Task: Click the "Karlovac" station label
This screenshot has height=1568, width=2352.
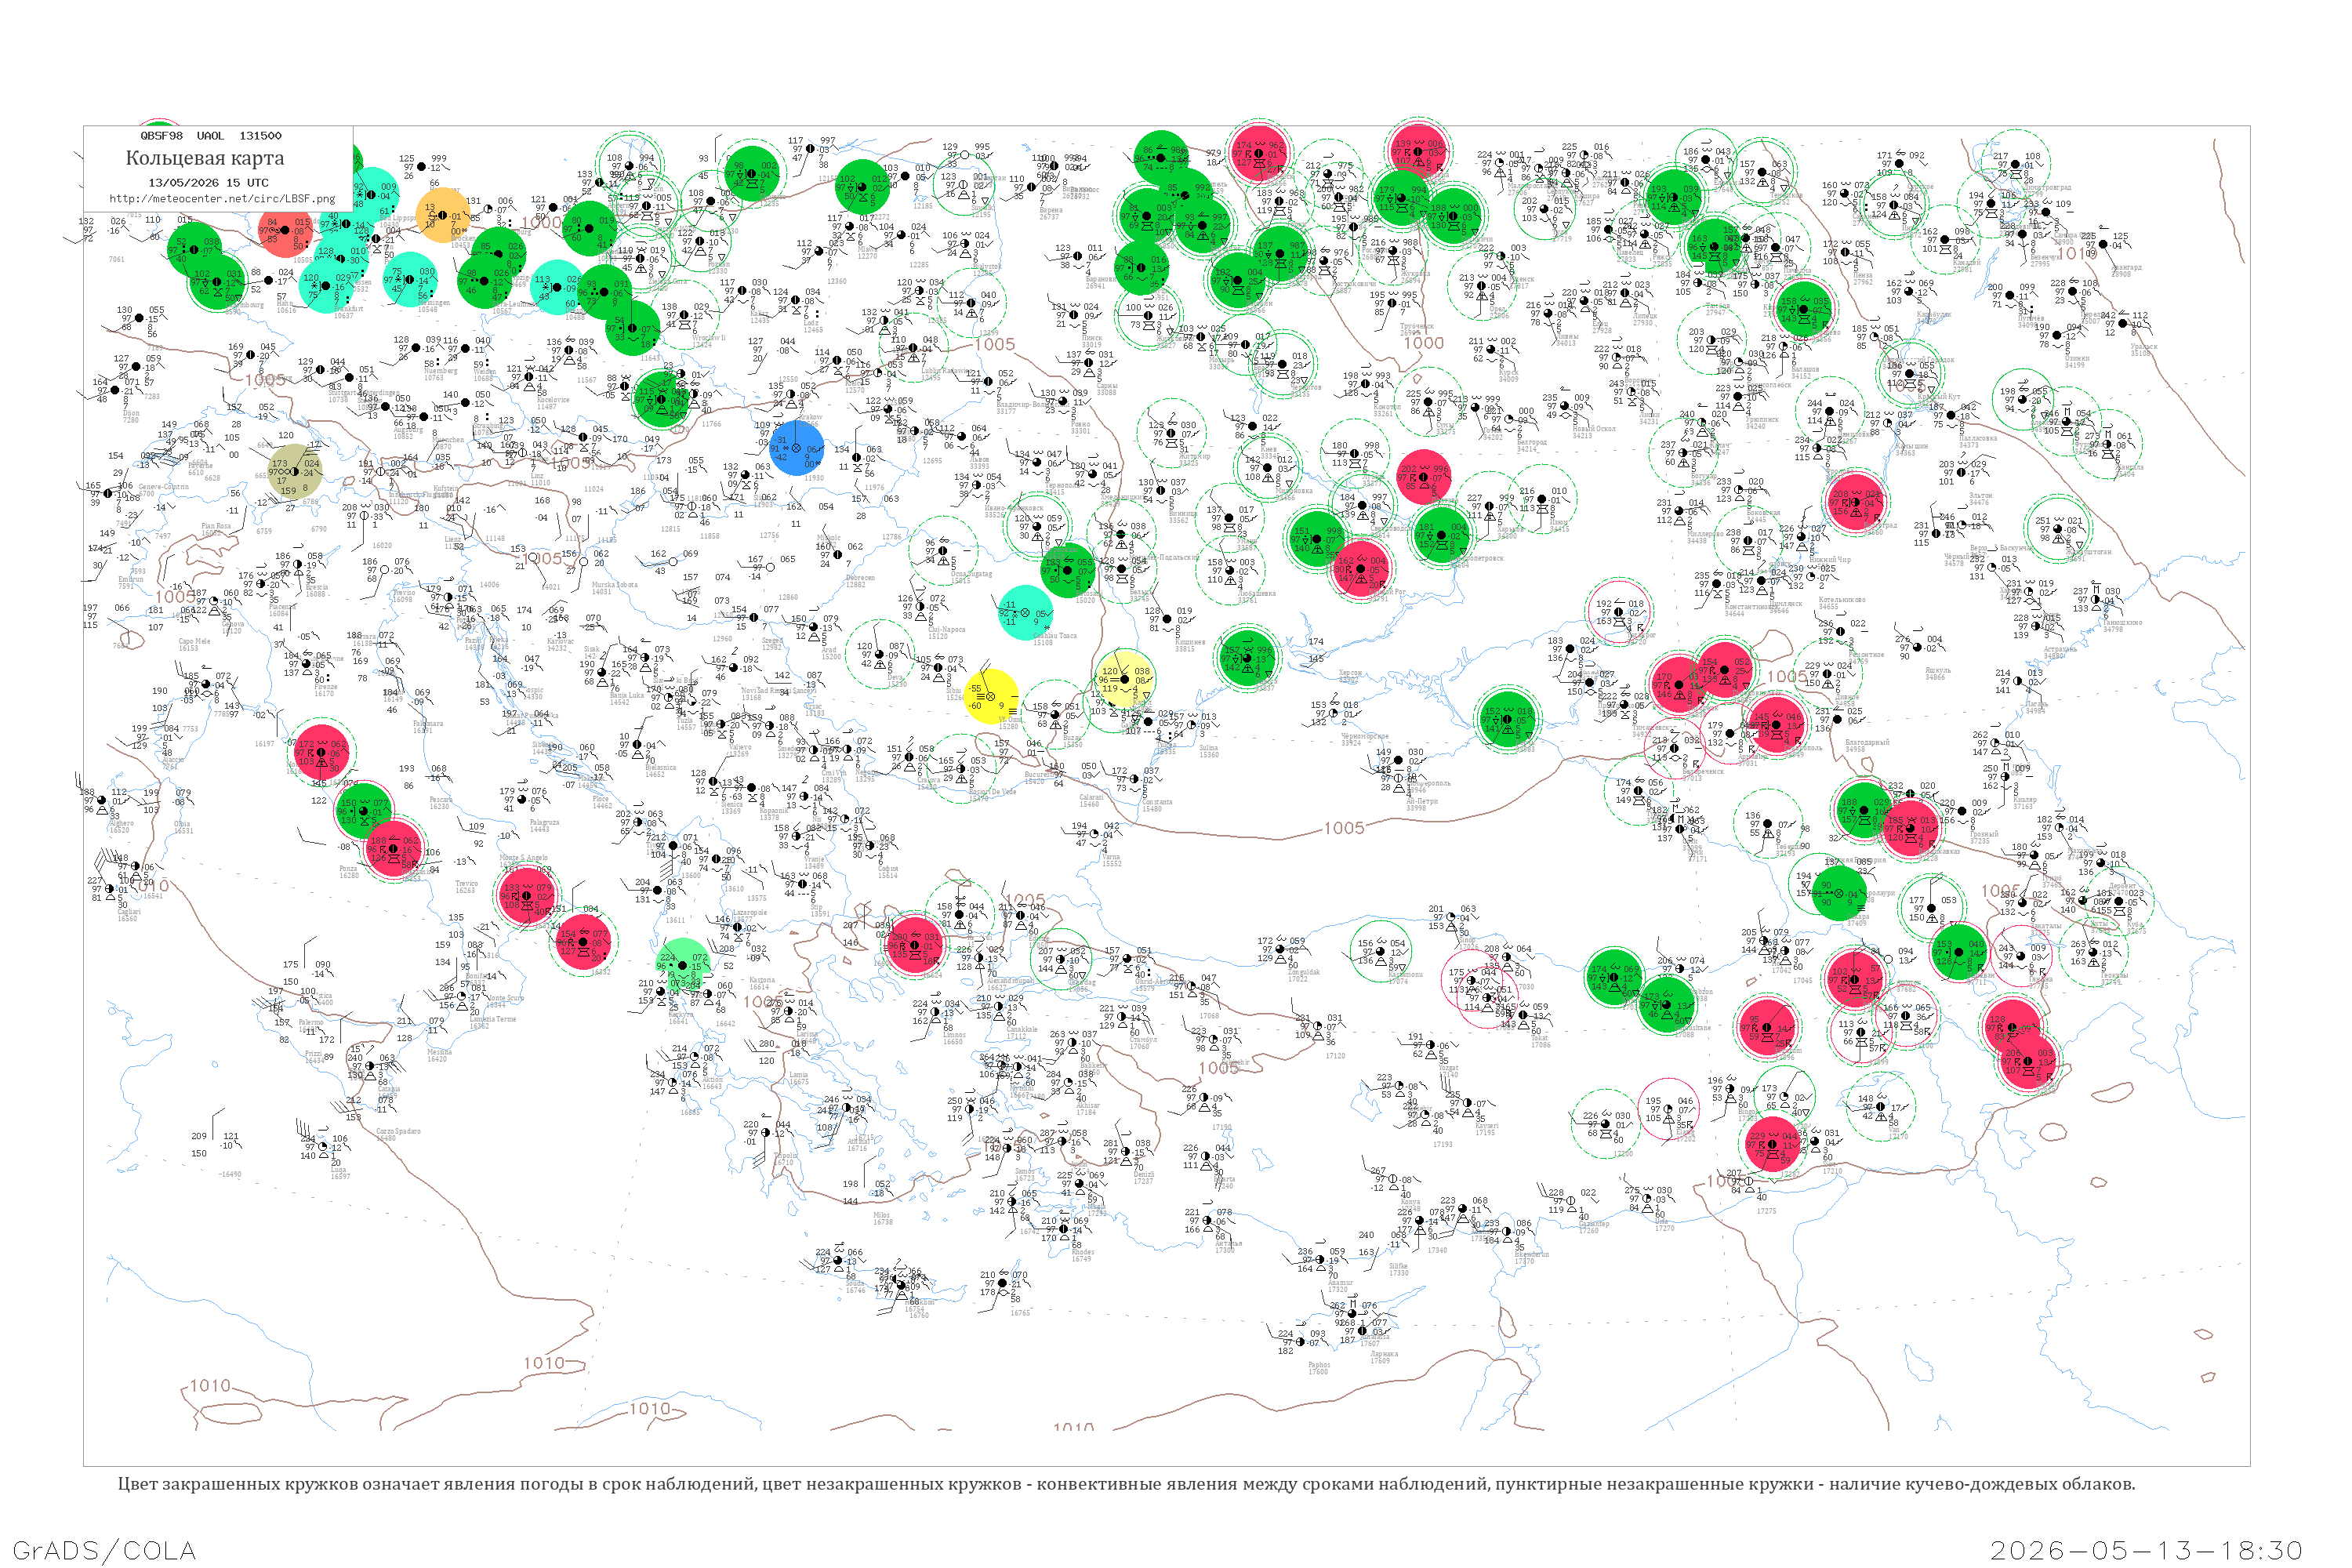Action: pos(560,640)
